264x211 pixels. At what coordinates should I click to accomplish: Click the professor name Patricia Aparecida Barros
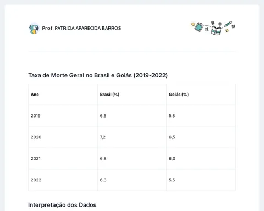click(x=81, y=28)
